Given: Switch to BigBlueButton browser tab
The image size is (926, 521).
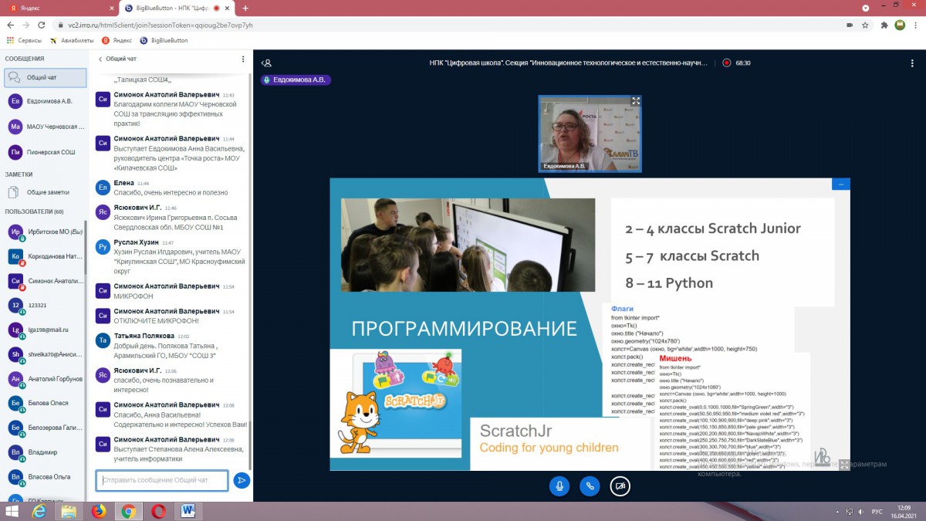Looking at the screenshot, I should [x=177, y=8].
